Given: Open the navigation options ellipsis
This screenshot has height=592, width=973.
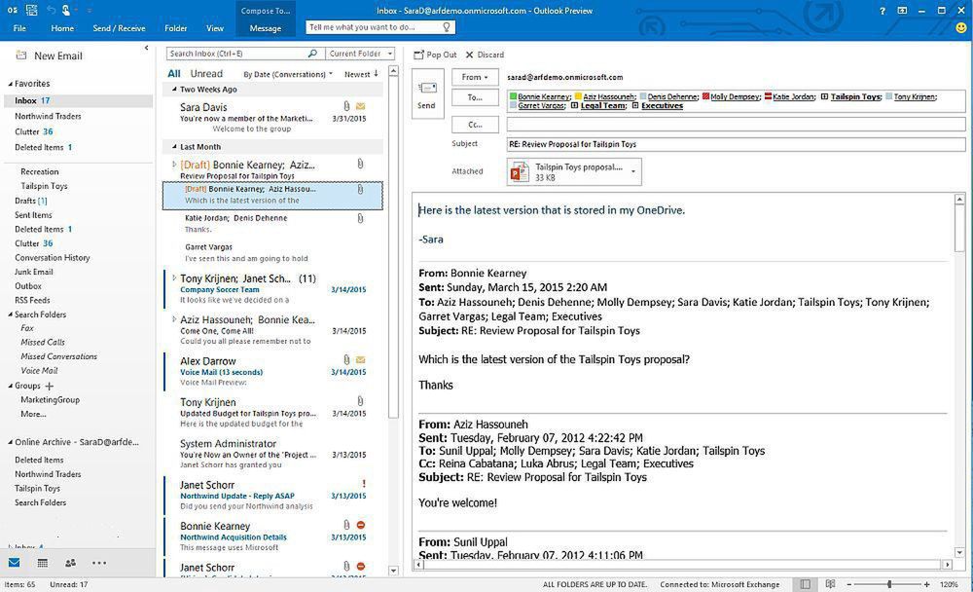Looking at the screenshot, I should click(x=98, y=563).
